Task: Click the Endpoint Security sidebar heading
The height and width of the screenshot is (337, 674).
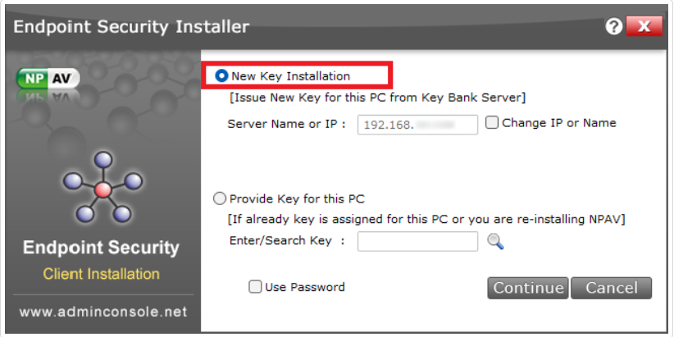Action: pos(101,248)
